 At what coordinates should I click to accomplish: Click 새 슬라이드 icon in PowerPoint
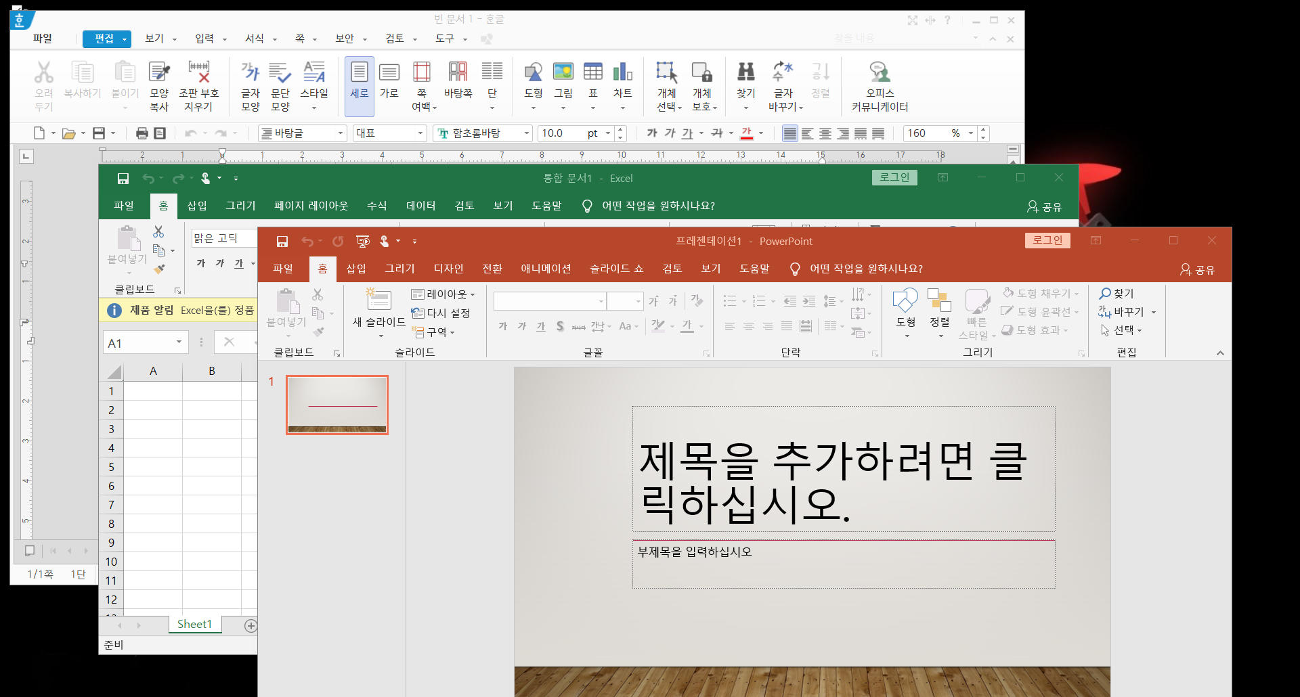pos(378,300)
